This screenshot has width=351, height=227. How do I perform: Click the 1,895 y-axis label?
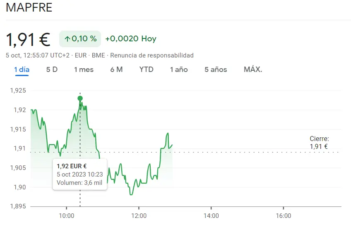[x=18, y=206]
